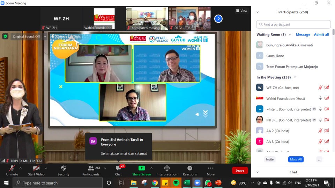Collapse the In the Meeting list
The height and width of the screenshot is (188, 335).
(295, 77)
